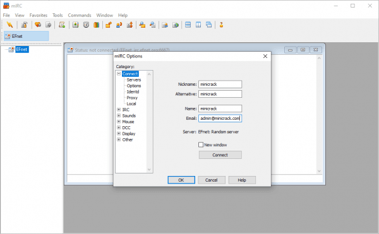This screenshot has width=379, height=234.
Task: Click the Tile Horizontal windows icon
Action: (188, 25)
